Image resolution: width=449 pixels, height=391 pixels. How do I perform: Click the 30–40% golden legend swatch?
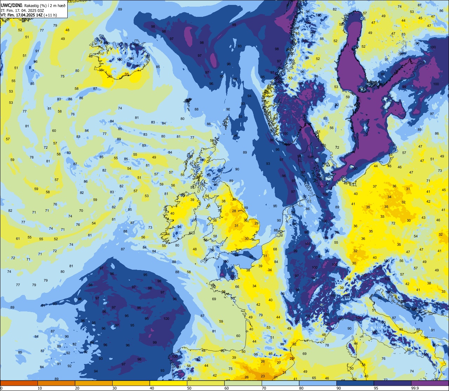click(131, 383)
